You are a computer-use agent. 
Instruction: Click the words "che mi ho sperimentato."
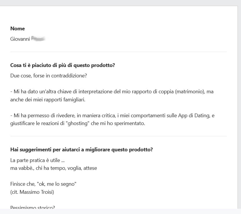(118, 123)
